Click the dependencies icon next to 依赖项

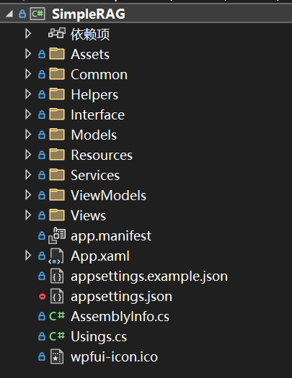coord(57,33)
